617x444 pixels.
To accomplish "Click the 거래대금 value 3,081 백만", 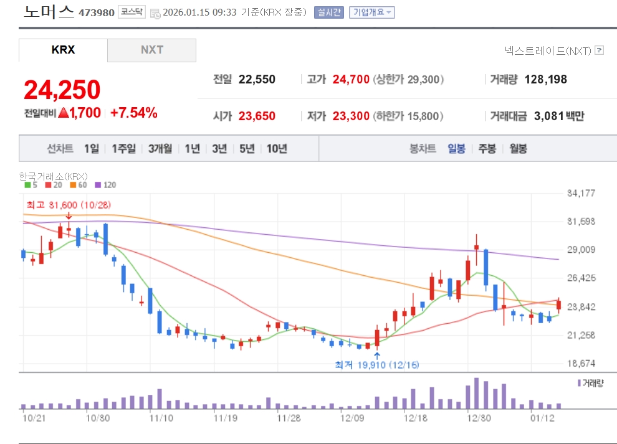I will [x=559, y=116].
